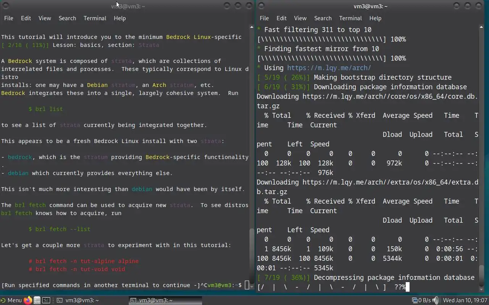Screen dimensions: 489x305
Task: Close the right terminal window
Action: pos(479,6)
